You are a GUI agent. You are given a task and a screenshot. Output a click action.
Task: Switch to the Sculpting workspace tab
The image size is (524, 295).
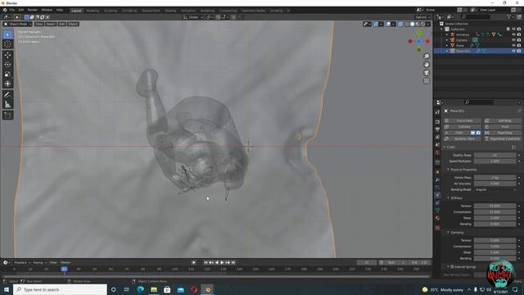coord(111,11)
